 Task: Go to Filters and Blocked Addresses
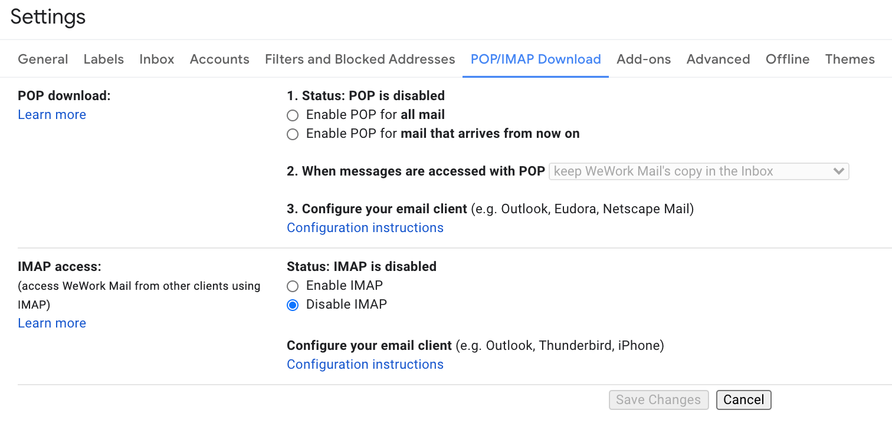point(359,59)
